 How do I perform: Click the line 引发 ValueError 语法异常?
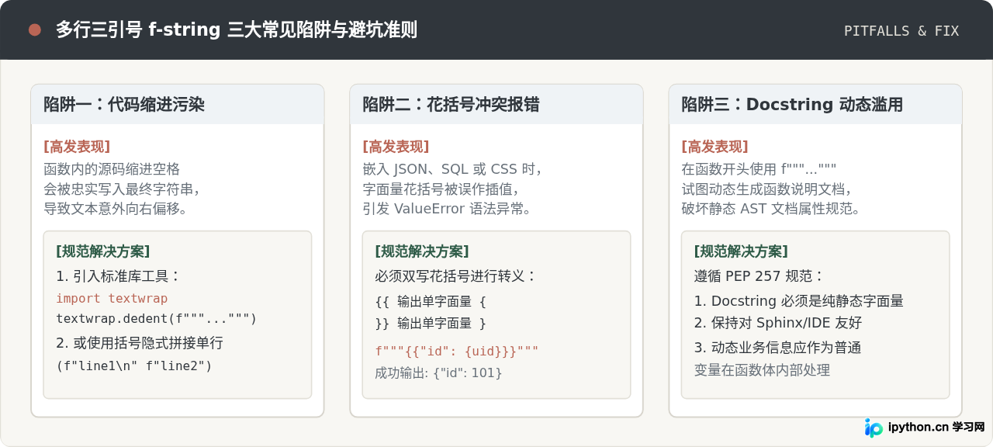447,208
